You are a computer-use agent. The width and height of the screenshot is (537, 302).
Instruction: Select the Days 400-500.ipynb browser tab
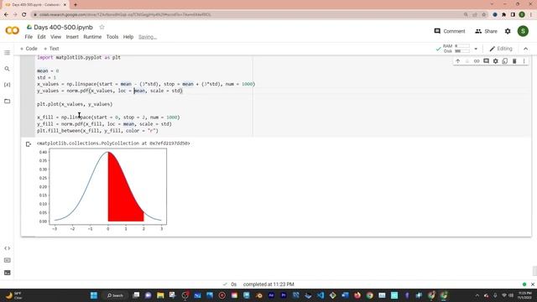[x=34, y=5]
